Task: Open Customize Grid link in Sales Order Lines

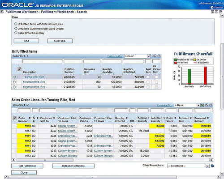Action: pos(164,105)
